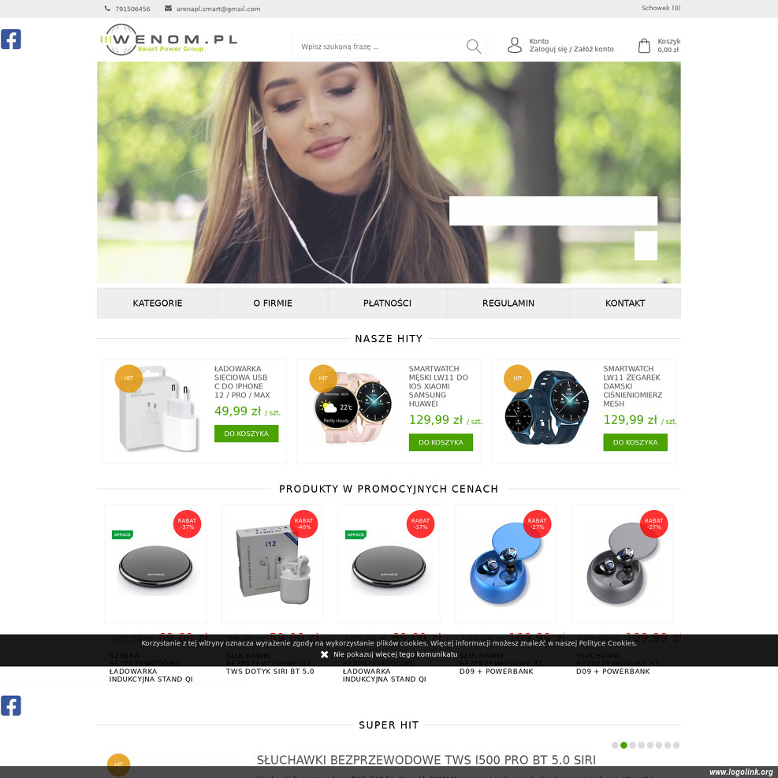The image size is (778, 778).
Task: Open the O FIRMIE page
Action: 273,303
